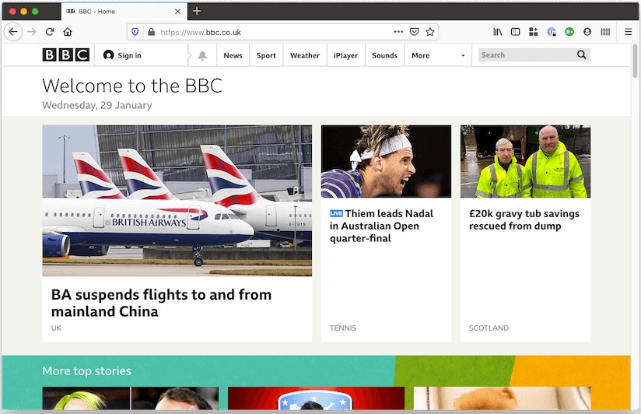The width and height of the screenshot is (641, 414).
Task: Click the Welcome to the BBC heading
Action: [x=132, y=86]
